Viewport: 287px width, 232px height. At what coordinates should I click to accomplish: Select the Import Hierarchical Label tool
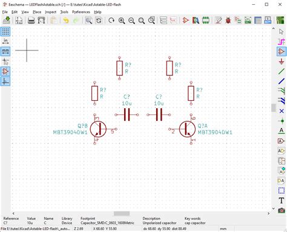[x=282, y=171]
